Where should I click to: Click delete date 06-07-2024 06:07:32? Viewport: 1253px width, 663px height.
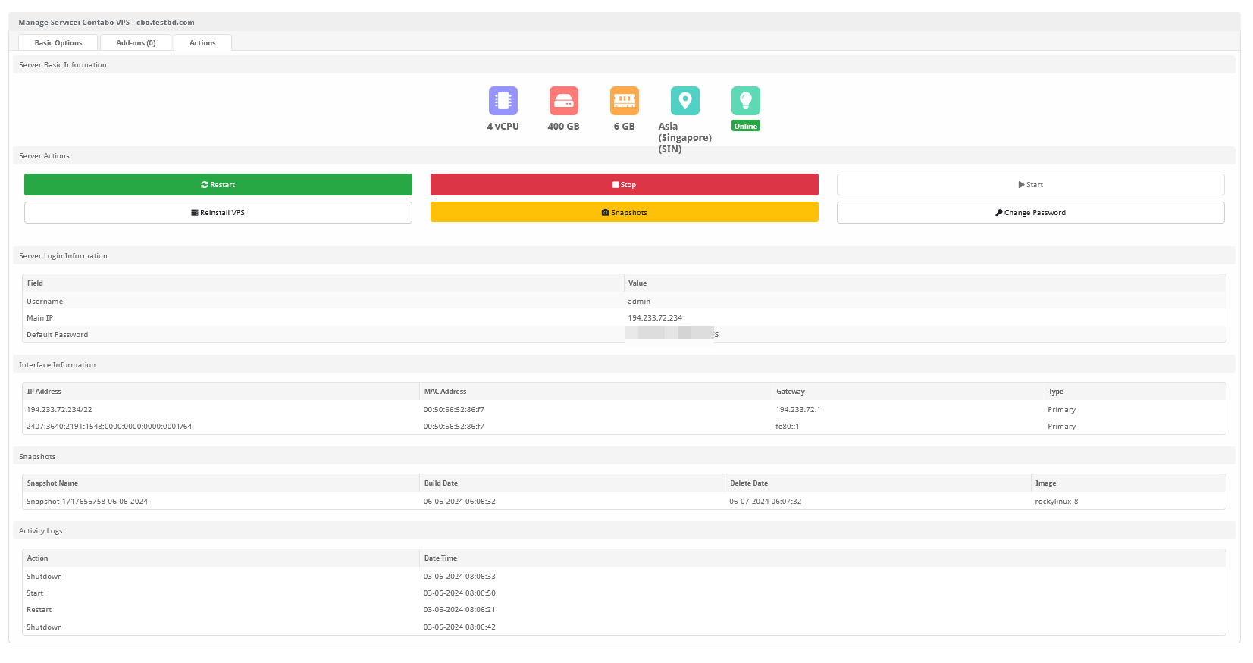click(765, 502)
